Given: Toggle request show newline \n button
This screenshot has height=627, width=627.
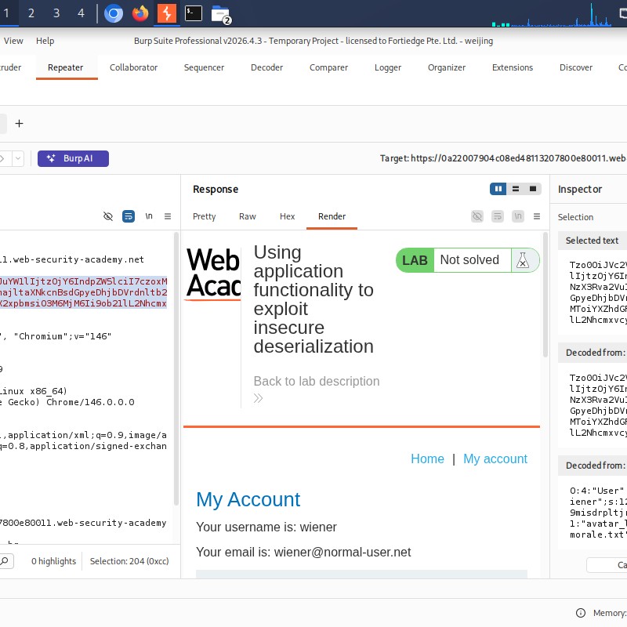Looking at the screenshot, I should coord(149,216).
